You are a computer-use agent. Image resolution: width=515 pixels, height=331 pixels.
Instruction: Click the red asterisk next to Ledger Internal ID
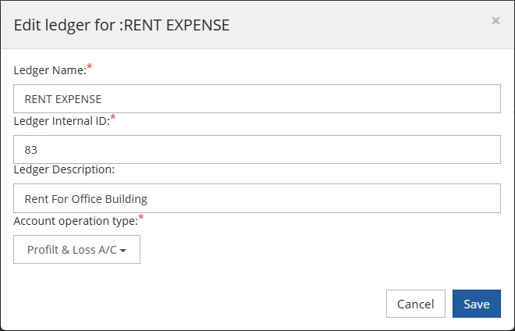pyautogui.click(x=113, y=116)
